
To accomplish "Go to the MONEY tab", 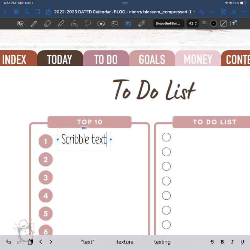I will point(198,58).
